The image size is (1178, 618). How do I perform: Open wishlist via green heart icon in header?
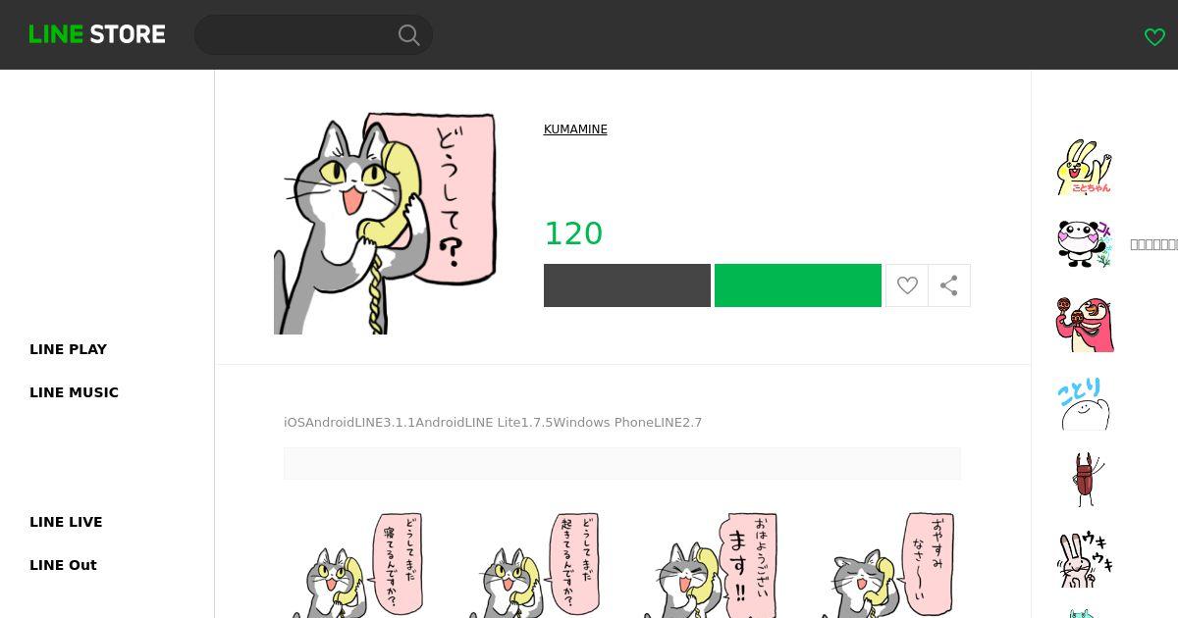[1154, 37]
